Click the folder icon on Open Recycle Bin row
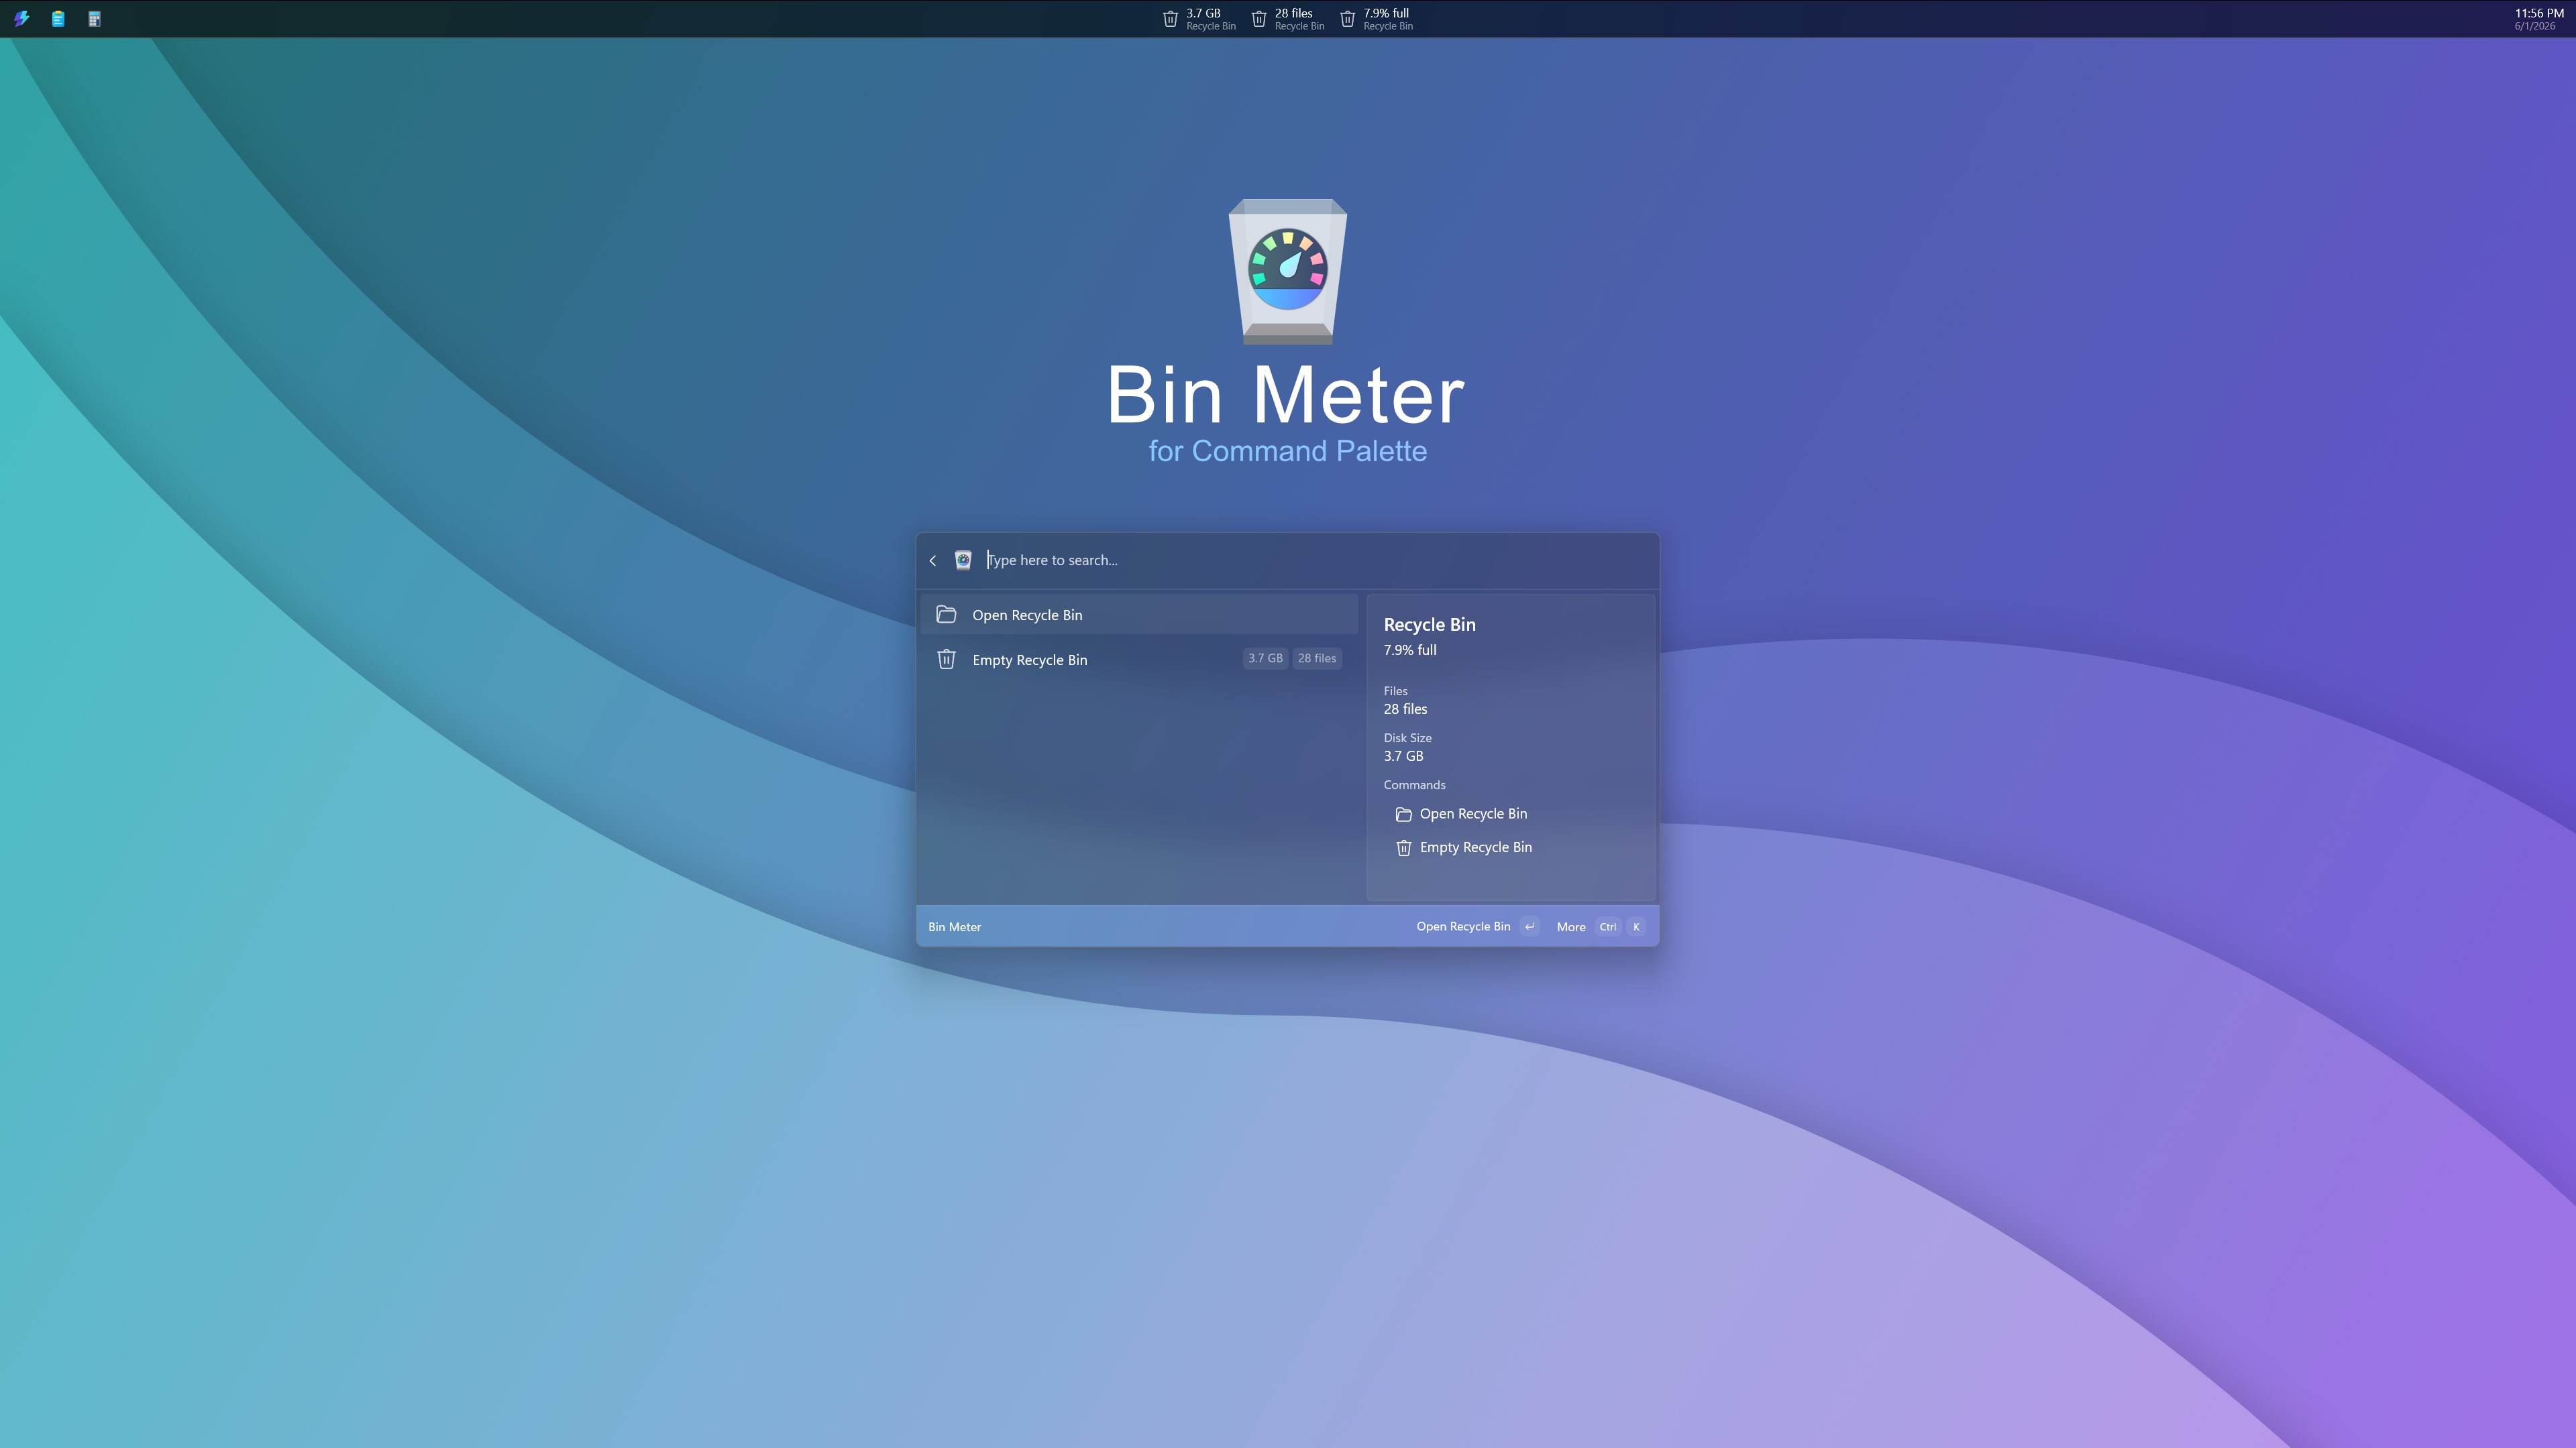This screenshot has width=2576, height=1448. point(946,615)
